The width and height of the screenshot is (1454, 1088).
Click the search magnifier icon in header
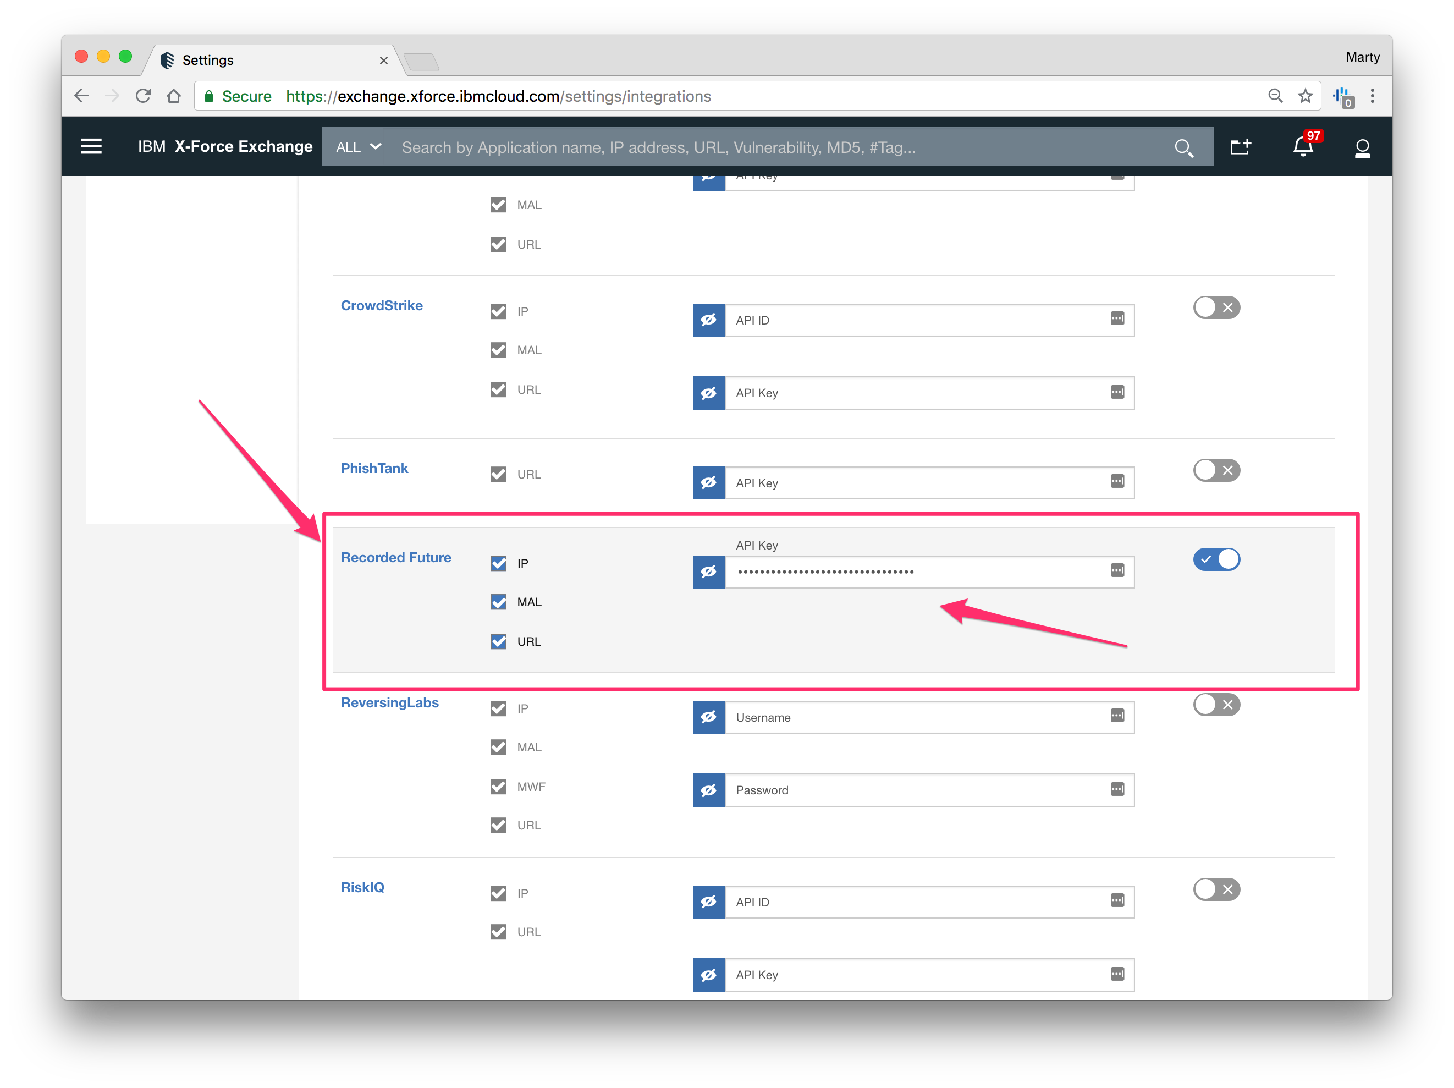pos(1183,148)
